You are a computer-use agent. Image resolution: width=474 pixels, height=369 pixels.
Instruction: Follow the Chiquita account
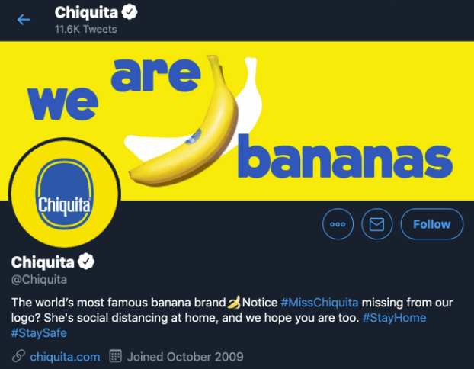tap(431, 224)
